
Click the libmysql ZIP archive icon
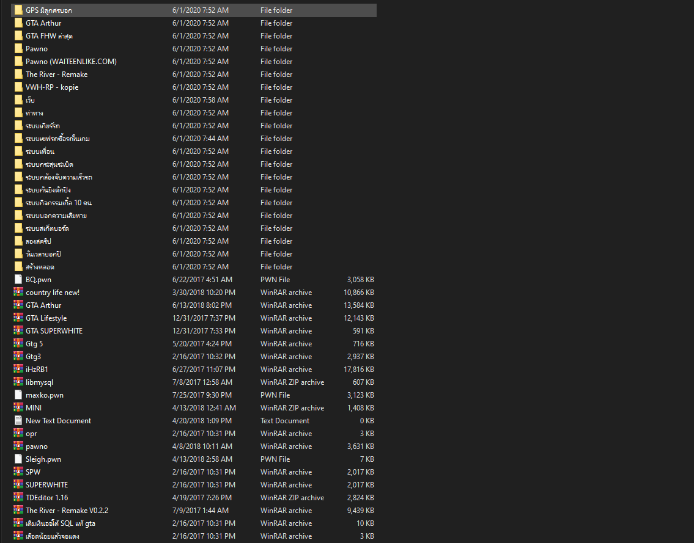pos(18,382)
